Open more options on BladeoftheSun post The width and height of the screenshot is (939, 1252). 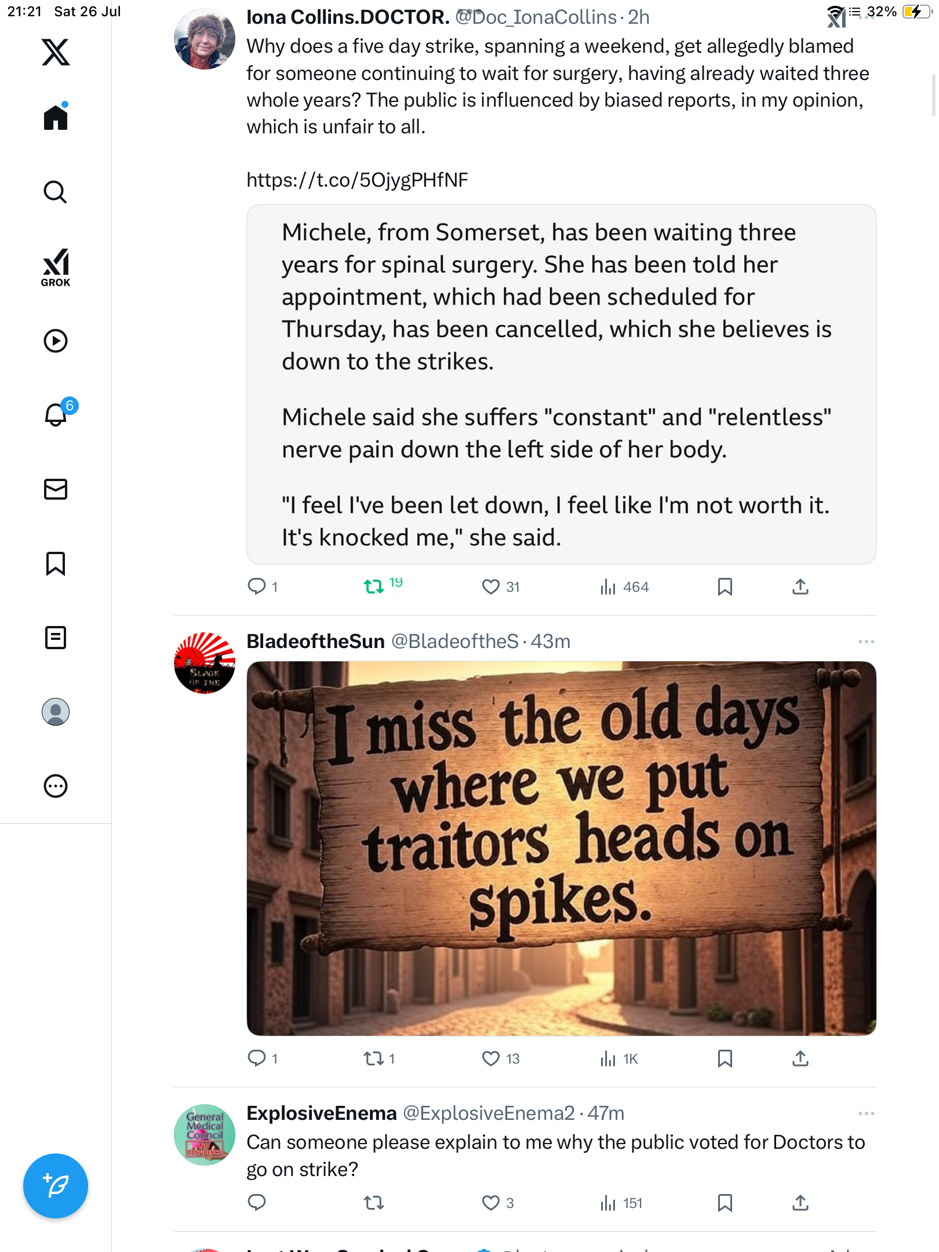click(x=866, y=642)
